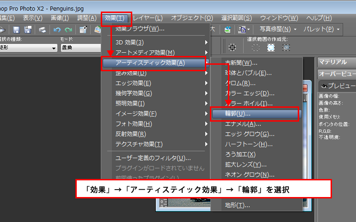Open the レイヤー(L) menu
The image size is (356, 222).
147,18
